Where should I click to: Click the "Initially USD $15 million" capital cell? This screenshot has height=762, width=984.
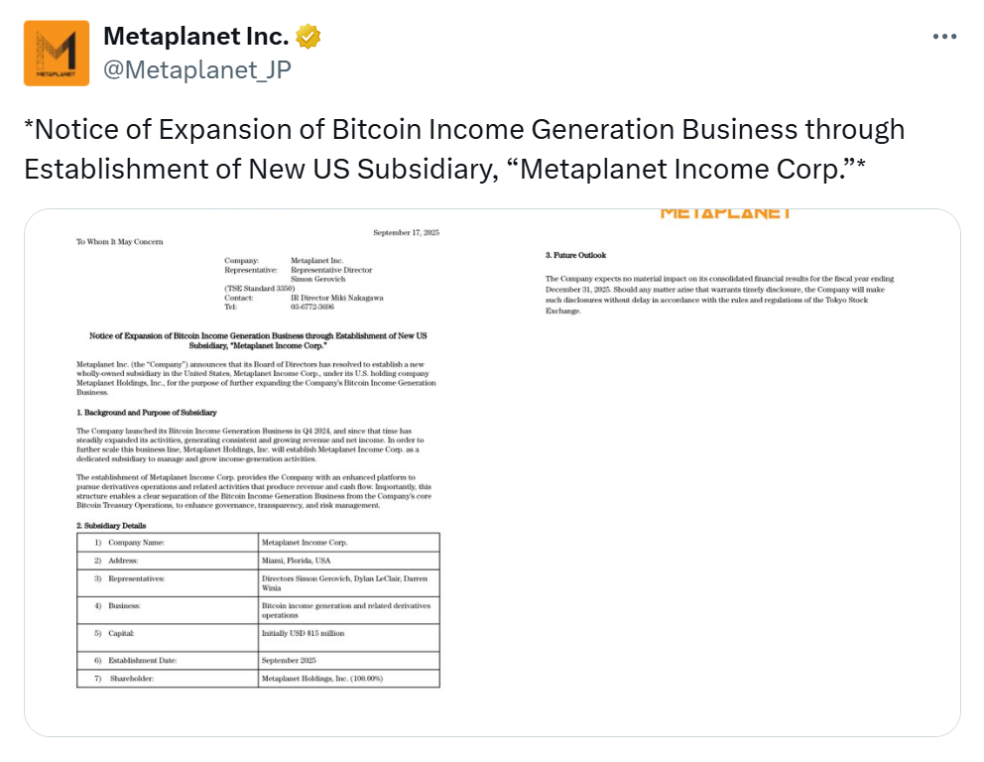[303, 633]
